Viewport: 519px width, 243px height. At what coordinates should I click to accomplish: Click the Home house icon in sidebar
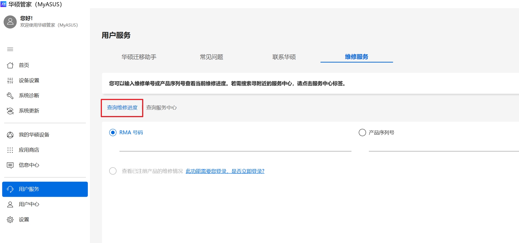(x=10, y=65)
